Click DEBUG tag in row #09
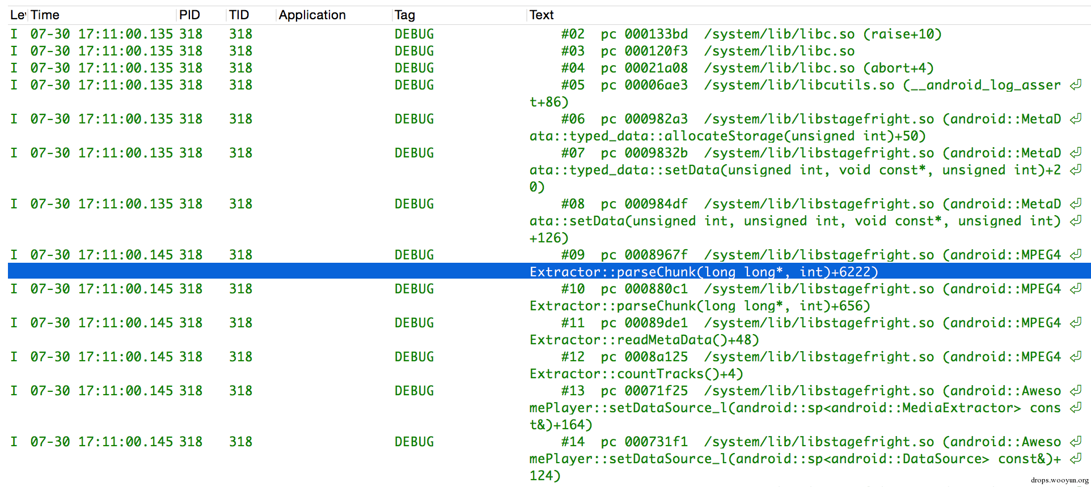The height and width of the screenshot is (487, 1091). (x=415, y=255)
